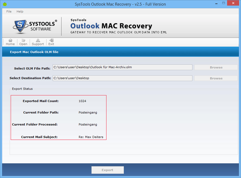Open the Help menu
The width and height of the screenshot is (241, 178).
point(20,11)
